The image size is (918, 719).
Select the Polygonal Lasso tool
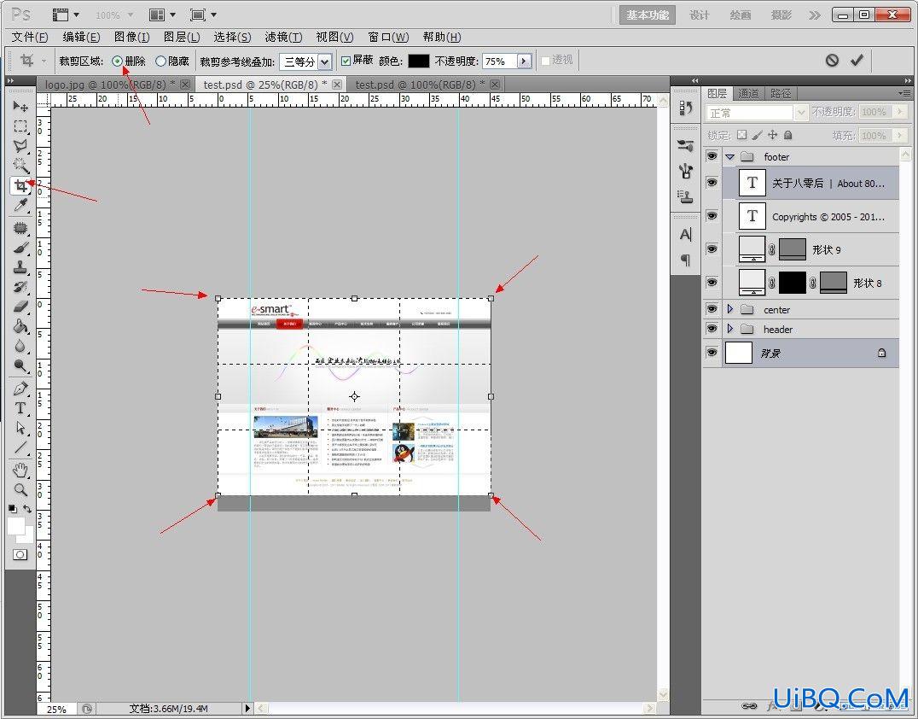pos(20,146)
